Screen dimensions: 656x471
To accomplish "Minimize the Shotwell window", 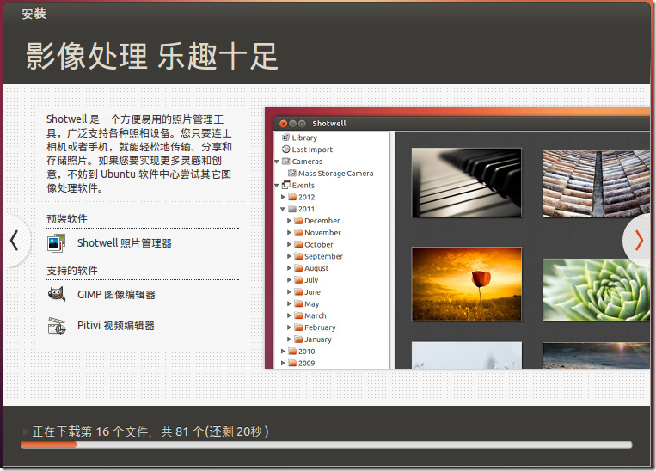I will click(x=292, y=124).
